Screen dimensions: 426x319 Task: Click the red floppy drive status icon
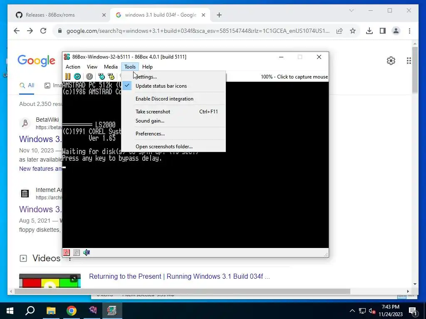click(67, 253)
